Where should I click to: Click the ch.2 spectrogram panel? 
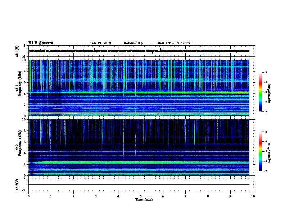point(139,147)
